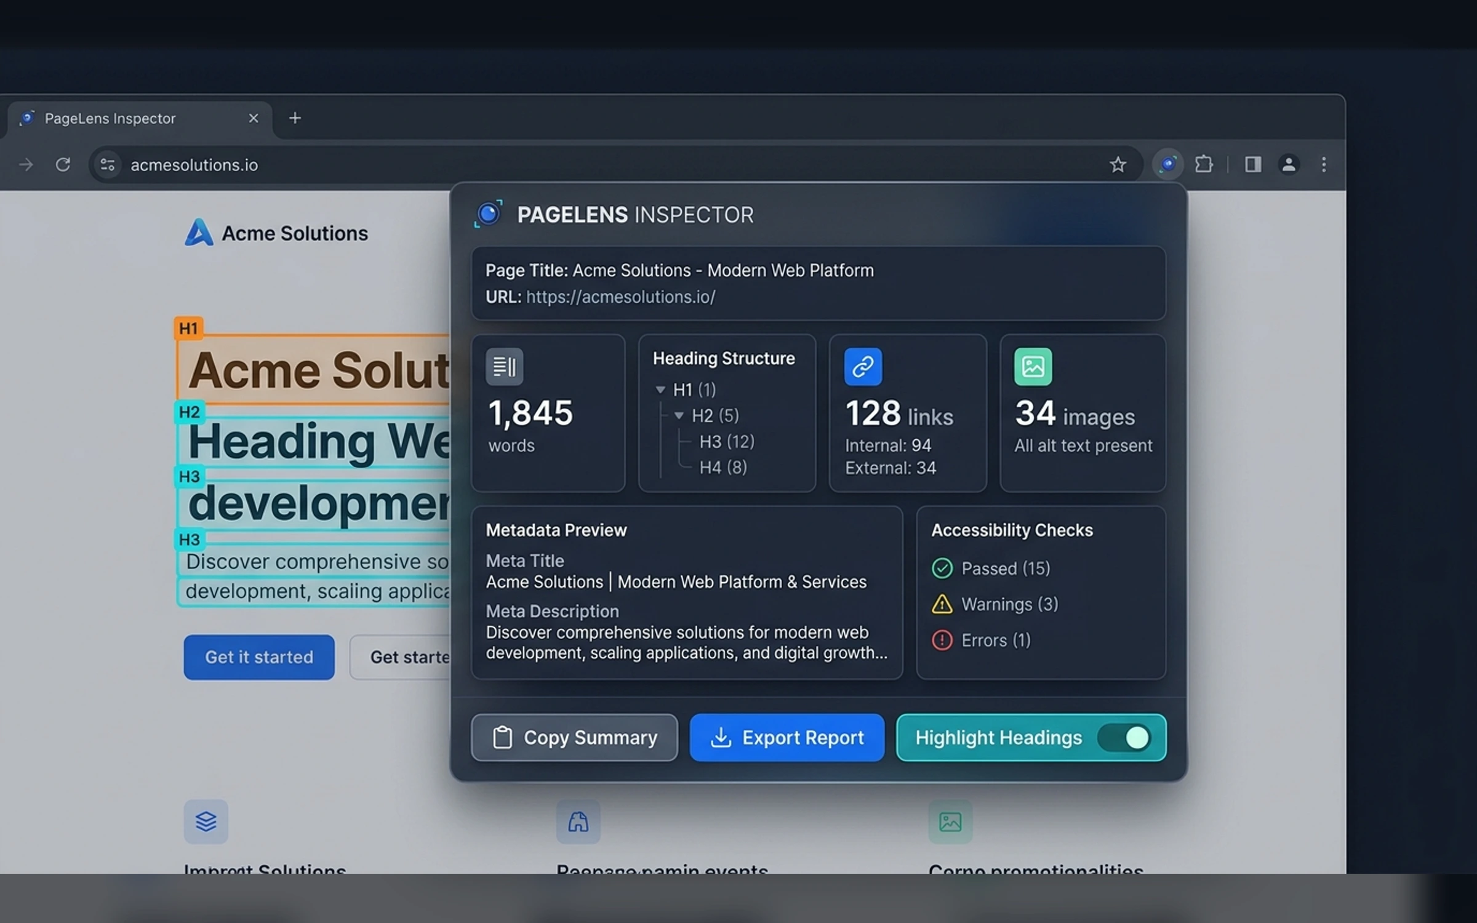Click the blue links chain icon
The width and height of the screenshot is (1477, 923).
point(863,367)
